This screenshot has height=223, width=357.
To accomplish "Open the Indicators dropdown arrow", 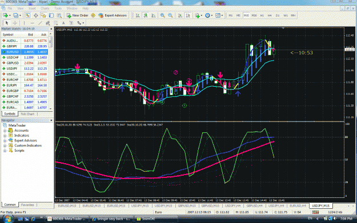I will click(x=202, y=15).
